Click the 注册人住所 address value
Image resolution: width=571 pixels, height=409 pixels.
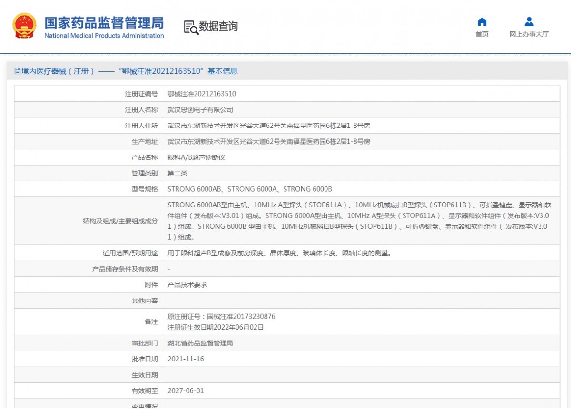coord(269,126)
